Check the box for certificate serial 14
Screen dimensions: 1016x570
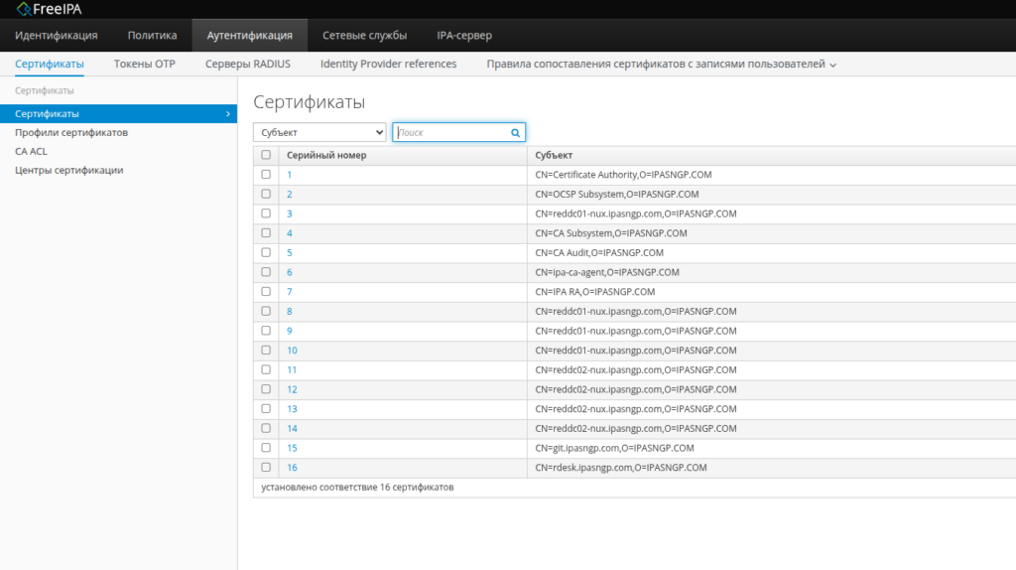[x=266, y=428]
